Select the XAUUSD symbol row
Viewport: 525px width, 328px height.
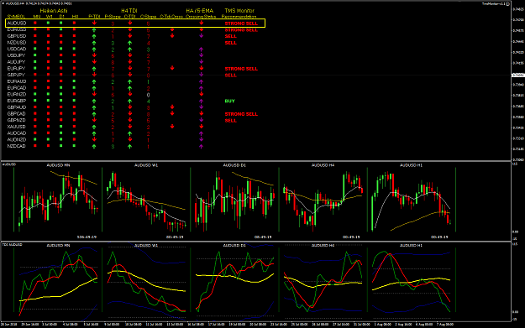[x=17, y=127]
